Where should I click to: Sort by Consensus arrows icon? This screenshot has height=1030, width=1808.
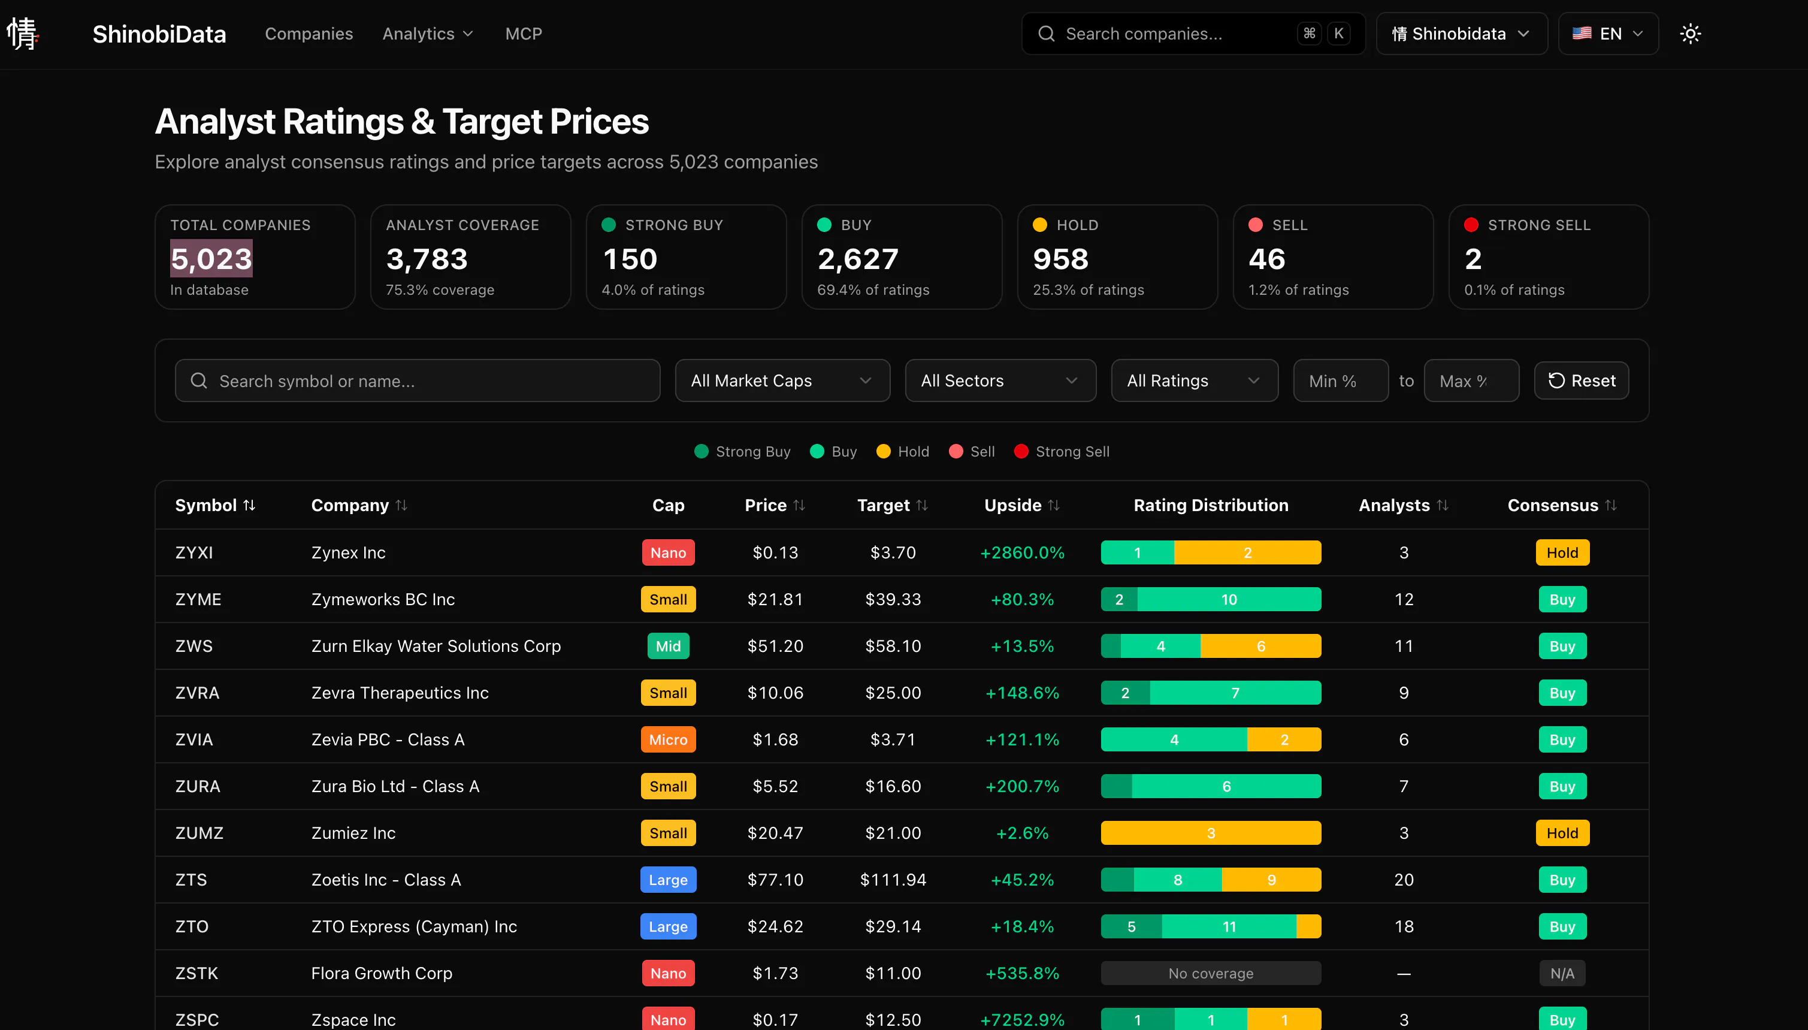coord(1611,505)
